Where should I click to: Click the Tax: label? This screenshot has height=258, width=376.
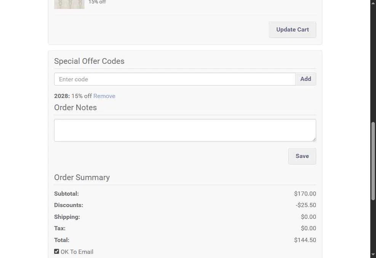(60, 228)
